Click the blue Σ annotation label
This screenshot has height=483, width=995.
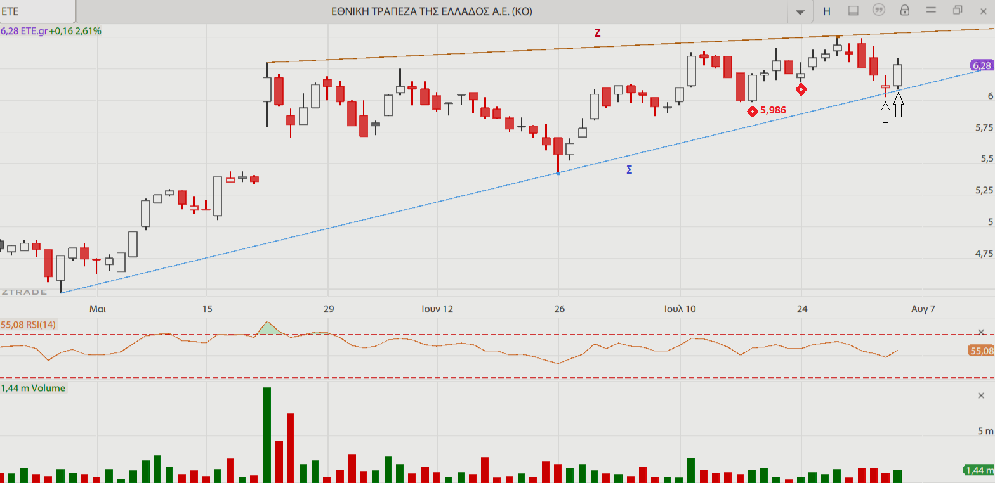[629, 170]
